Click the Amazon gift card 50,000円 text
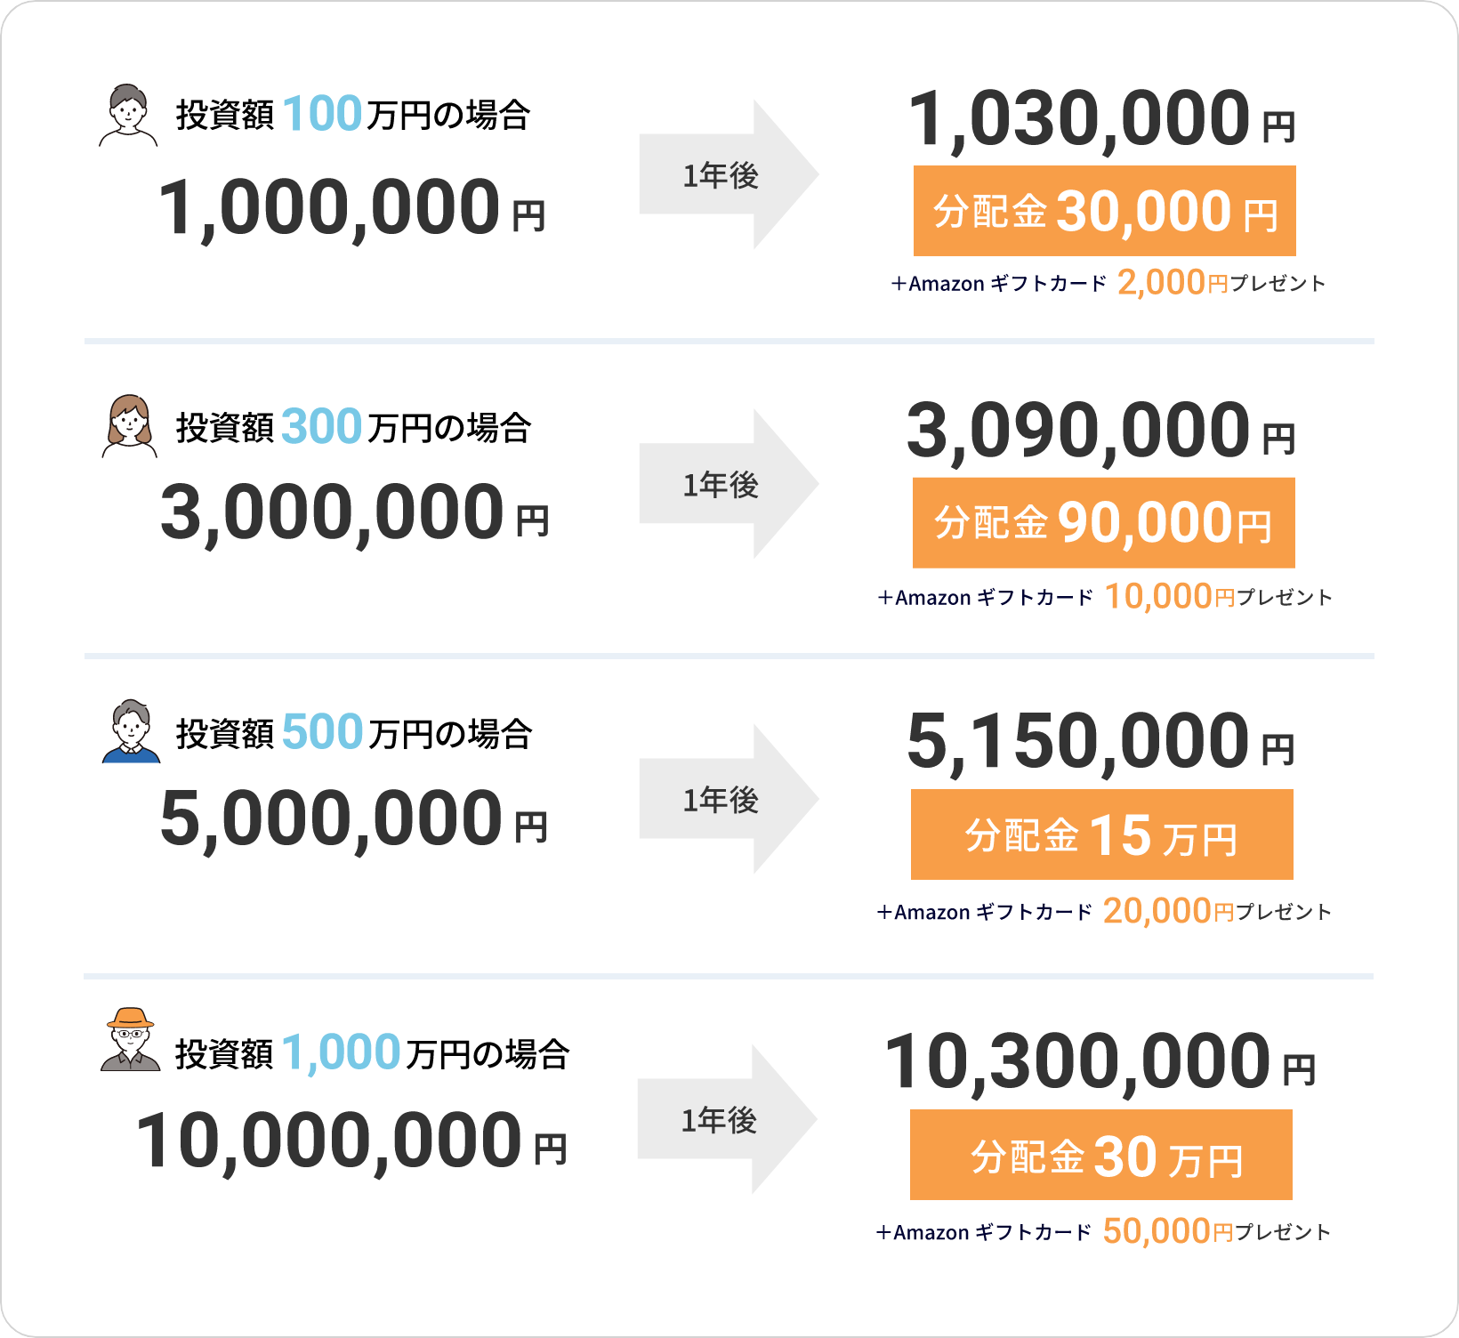 tap(1103, 1231)
